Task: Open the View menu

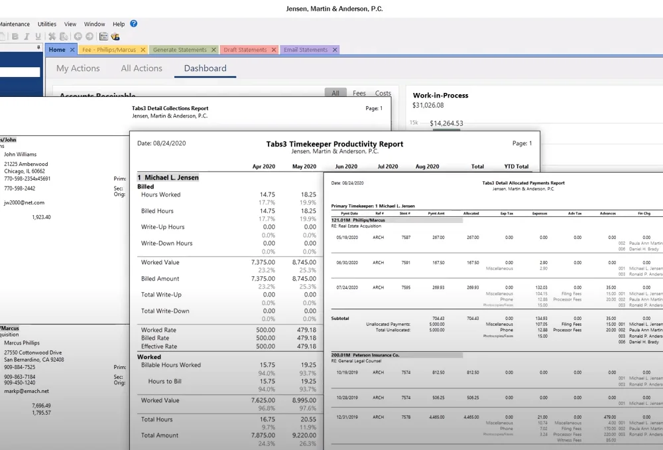Action: 70,24
